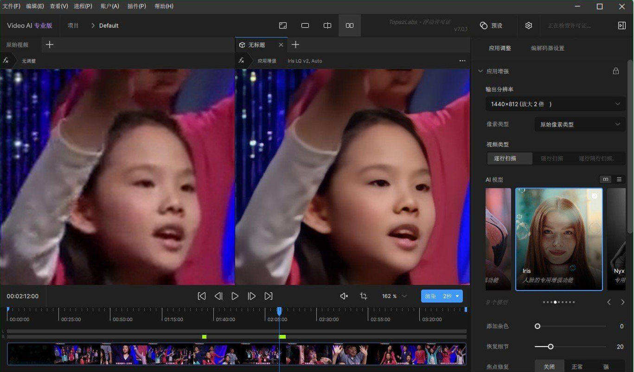Collapse the right side panel

[622, 25]
